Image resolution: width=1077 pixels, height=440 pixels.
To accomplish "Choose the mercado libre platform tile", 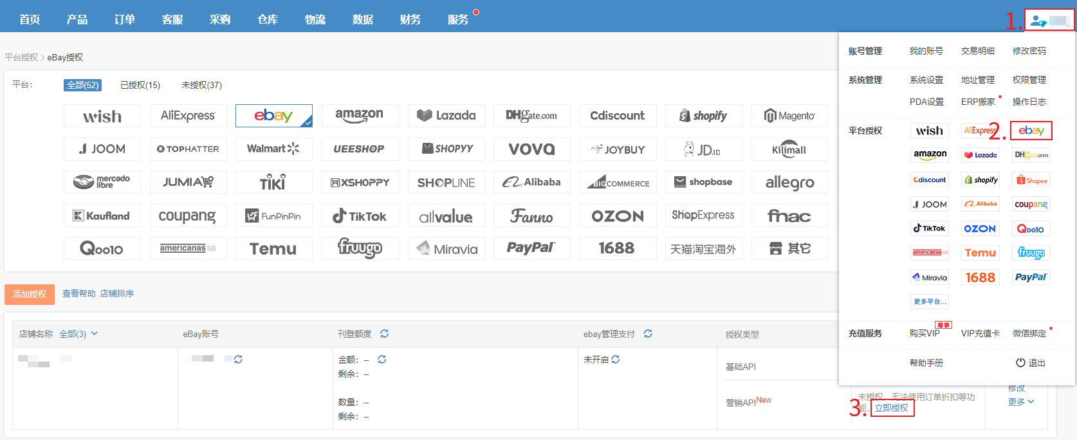I will [x=102, y=182].
